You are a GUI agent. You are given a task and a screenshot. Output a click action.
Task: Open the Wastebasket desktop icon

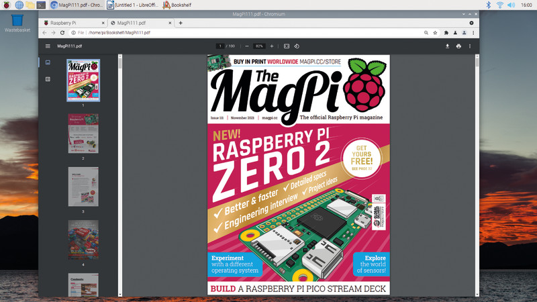[x=17, y=23]
